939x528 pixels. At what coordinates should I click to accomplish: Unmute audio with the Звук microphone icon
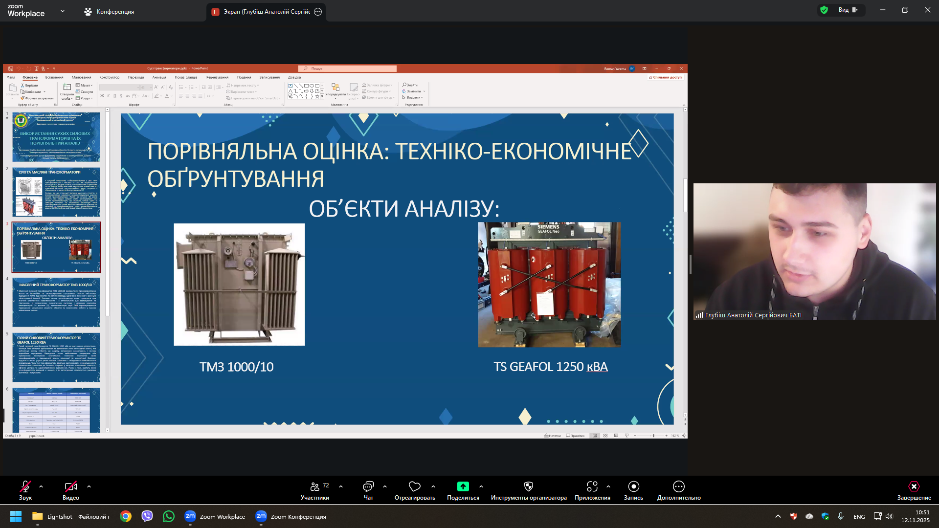click(25, 486)
